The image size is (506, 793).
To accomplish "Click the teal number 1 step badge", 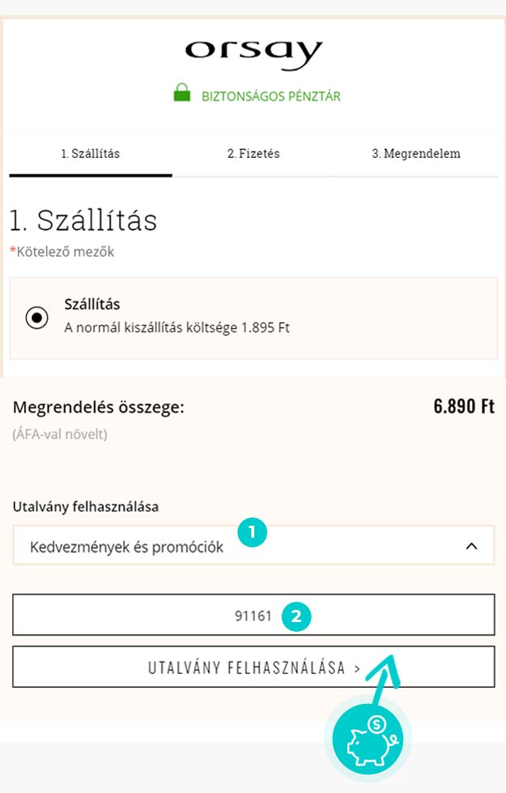I will 252,531.
